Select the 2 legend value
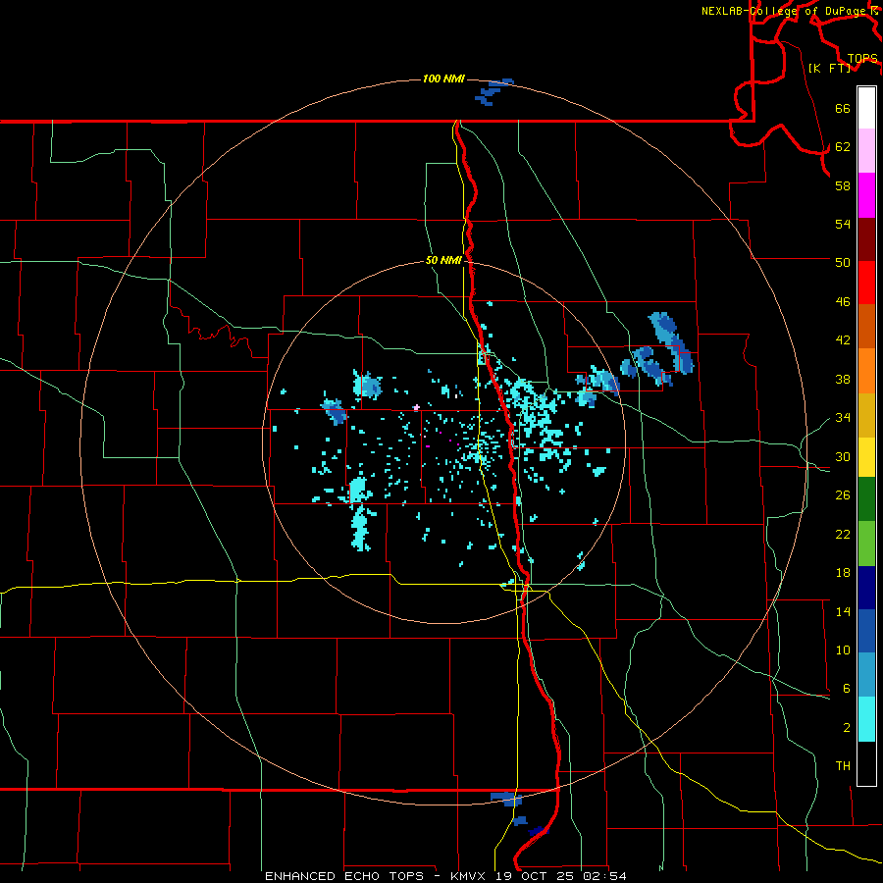 (847, 727)
